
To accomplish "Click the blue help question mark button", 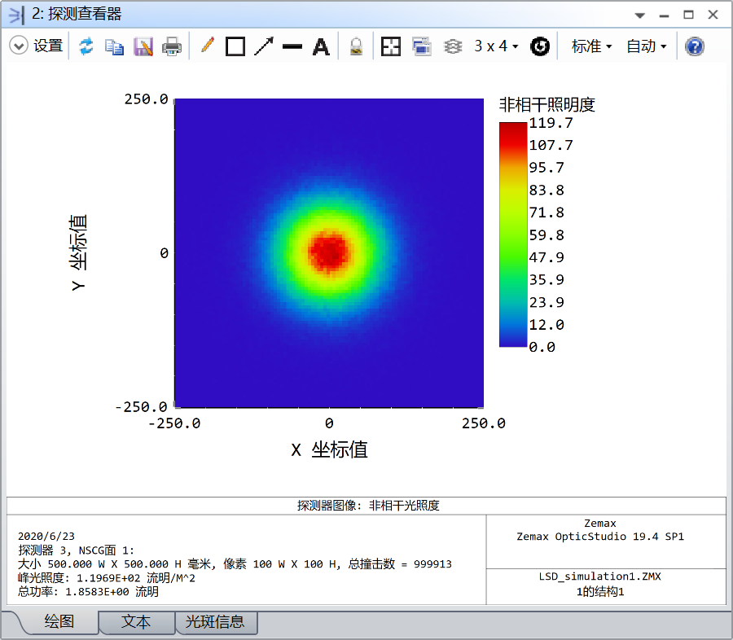I will [694, 46].
